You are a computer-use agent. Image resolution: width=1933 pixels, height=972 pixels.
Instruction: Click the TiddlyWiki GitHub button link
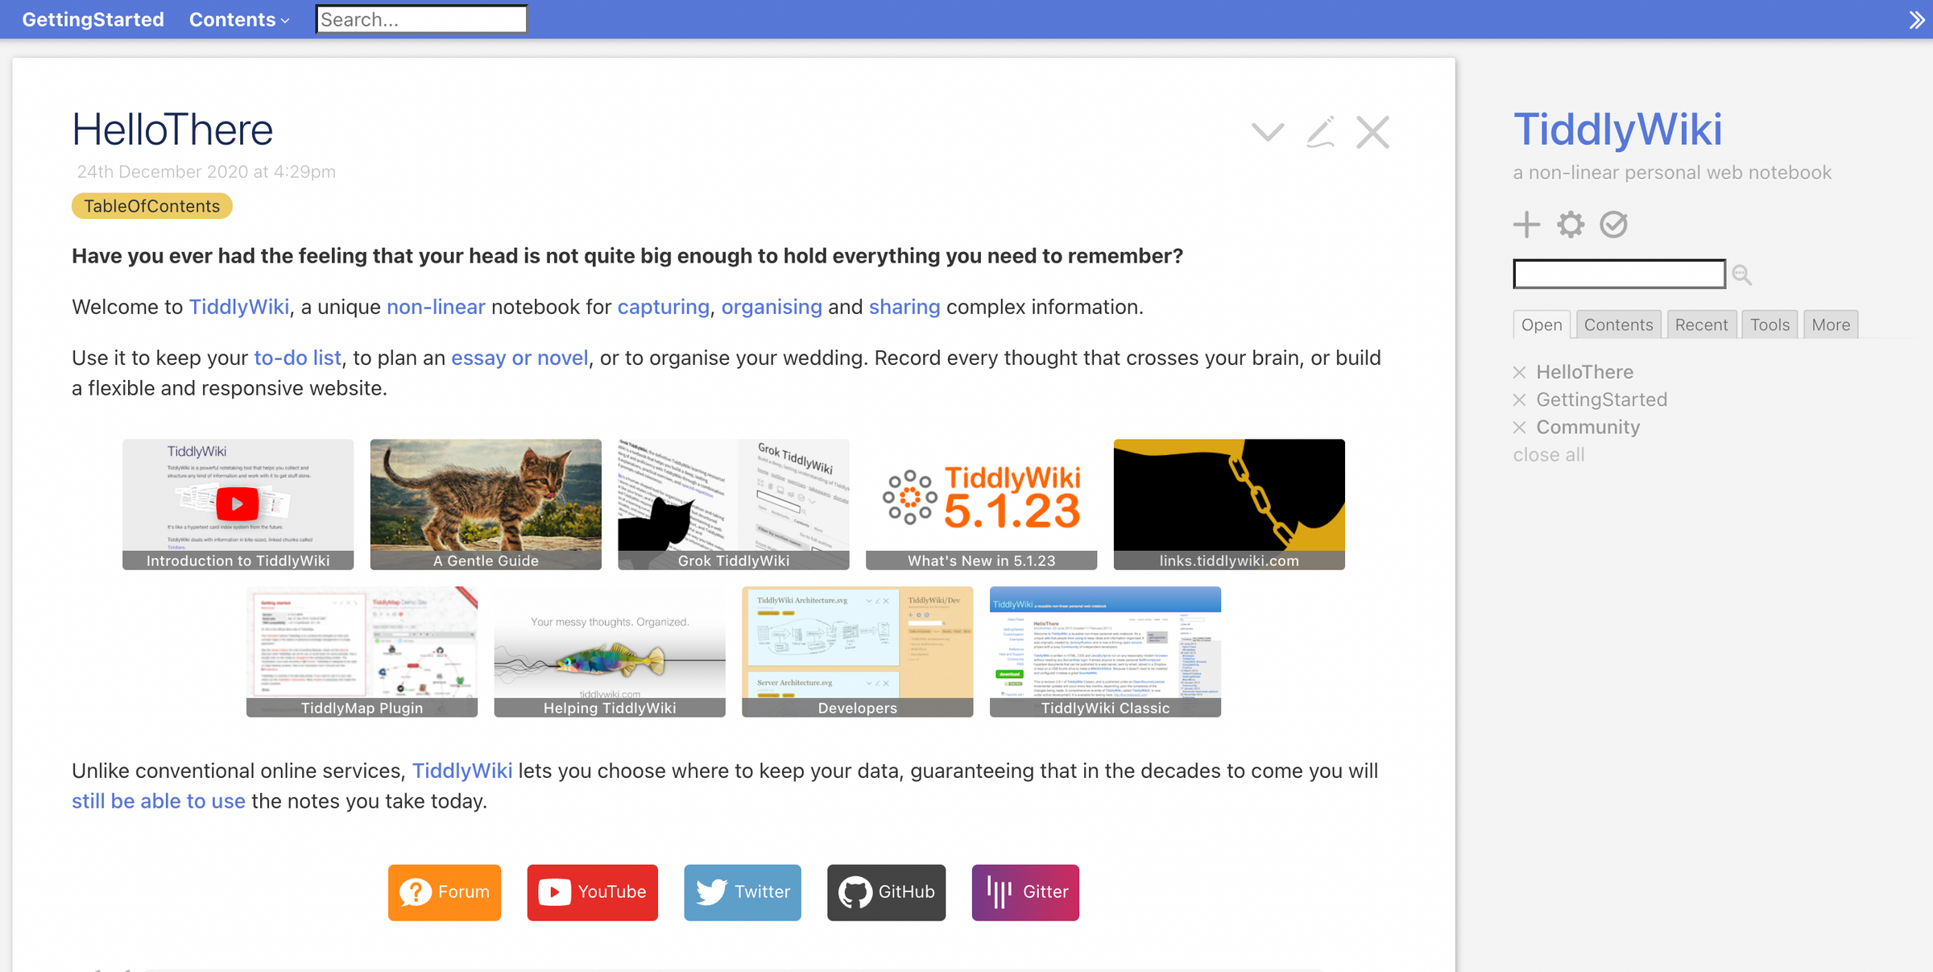884,891
